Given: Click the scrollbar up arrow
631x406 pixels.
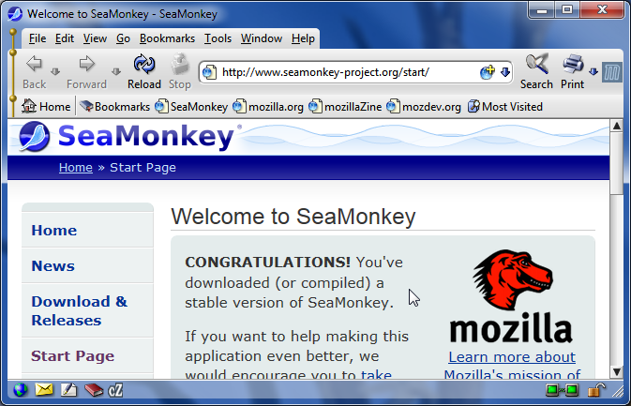Looking at the screenshot, I should pyautogui.click(x=617, y=126).
